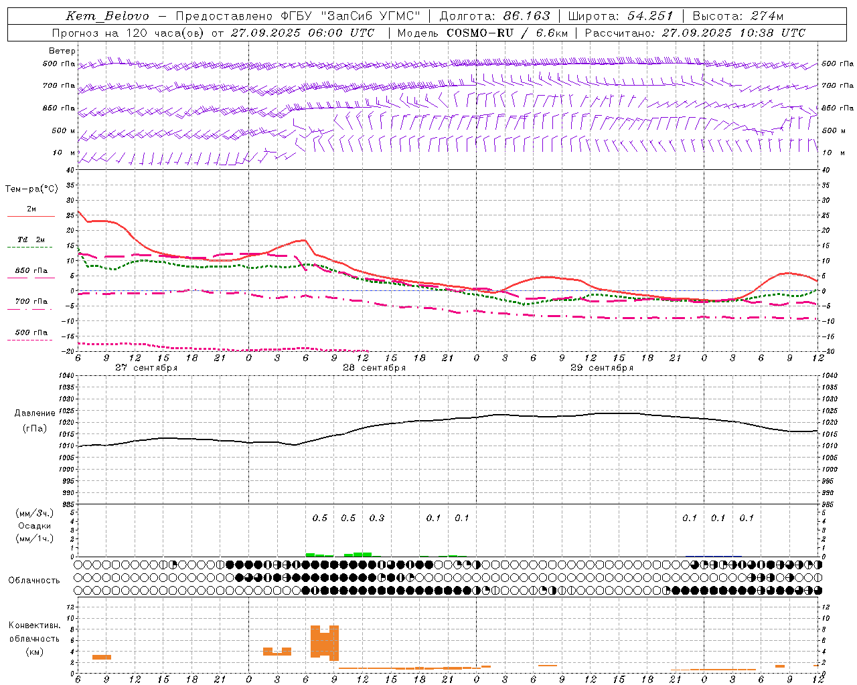Click the Td 2м dew point legend
This screenshot has height=685, width=857.
[x=31, y=239]
